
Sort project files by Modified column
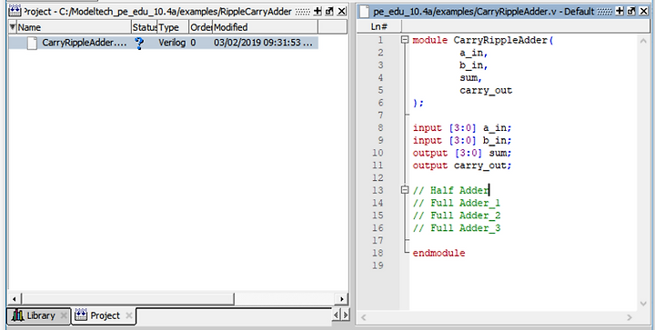coord(266,27)
